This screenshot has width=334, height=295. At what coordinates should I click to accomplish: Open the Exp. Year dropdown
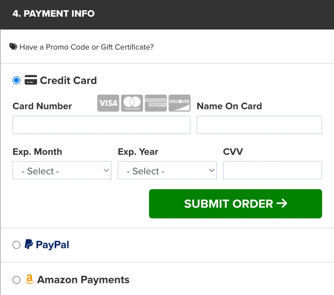pos(167,170)
